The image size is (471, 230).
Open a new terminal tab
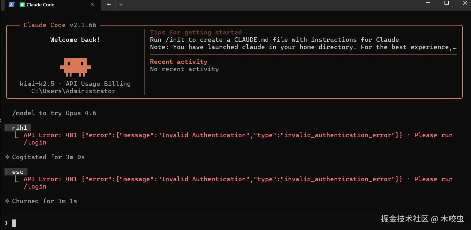(109, 5)
